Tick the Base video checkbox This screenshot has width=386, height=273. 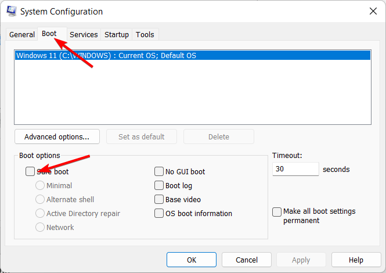click(x=159, y=199)
